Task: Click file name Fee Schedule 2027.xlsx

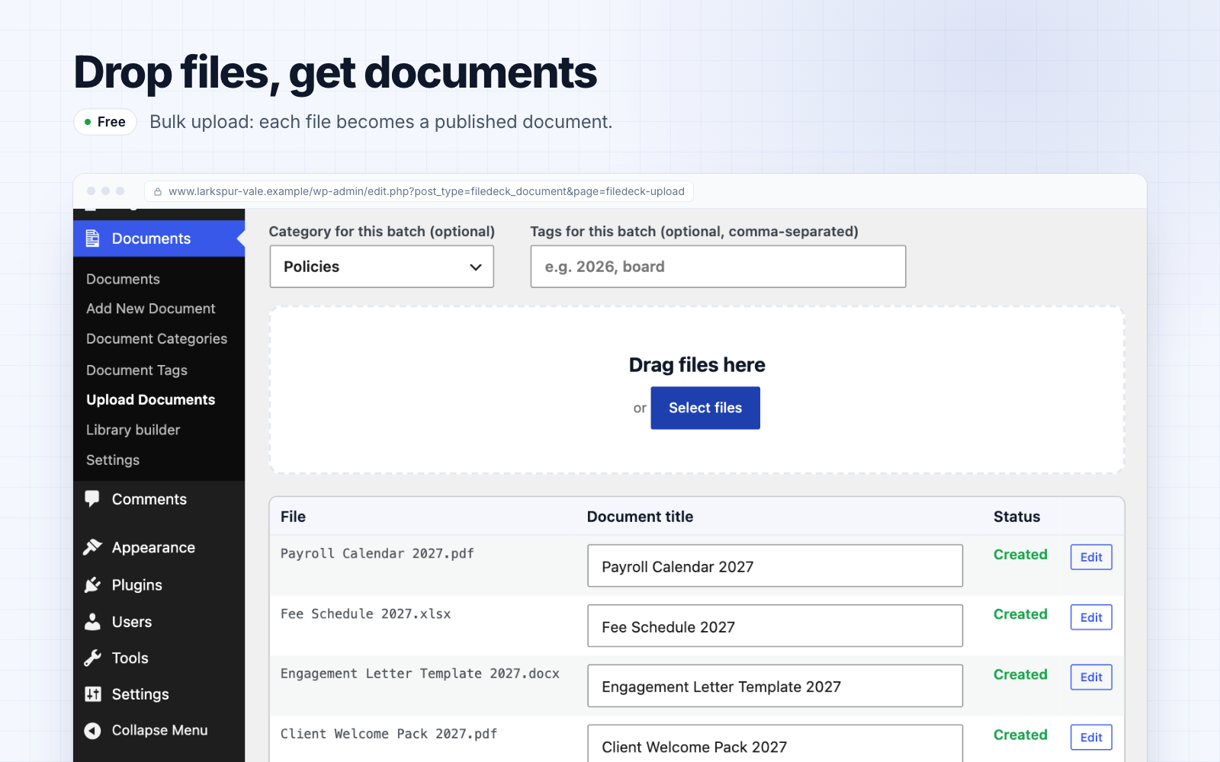Action: tap(365, 613)
